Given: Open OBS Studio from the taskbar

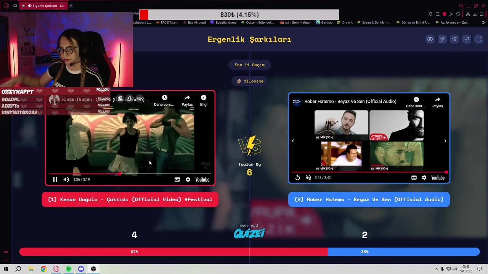Looking at the screenshot, I should (93, 269).
